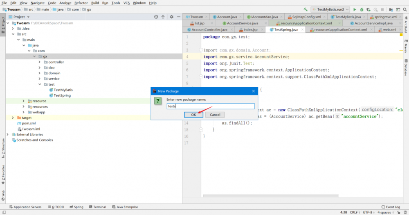Collapse the test package node
The height and width of the screenshot is (215, 409).
(40, 84)
